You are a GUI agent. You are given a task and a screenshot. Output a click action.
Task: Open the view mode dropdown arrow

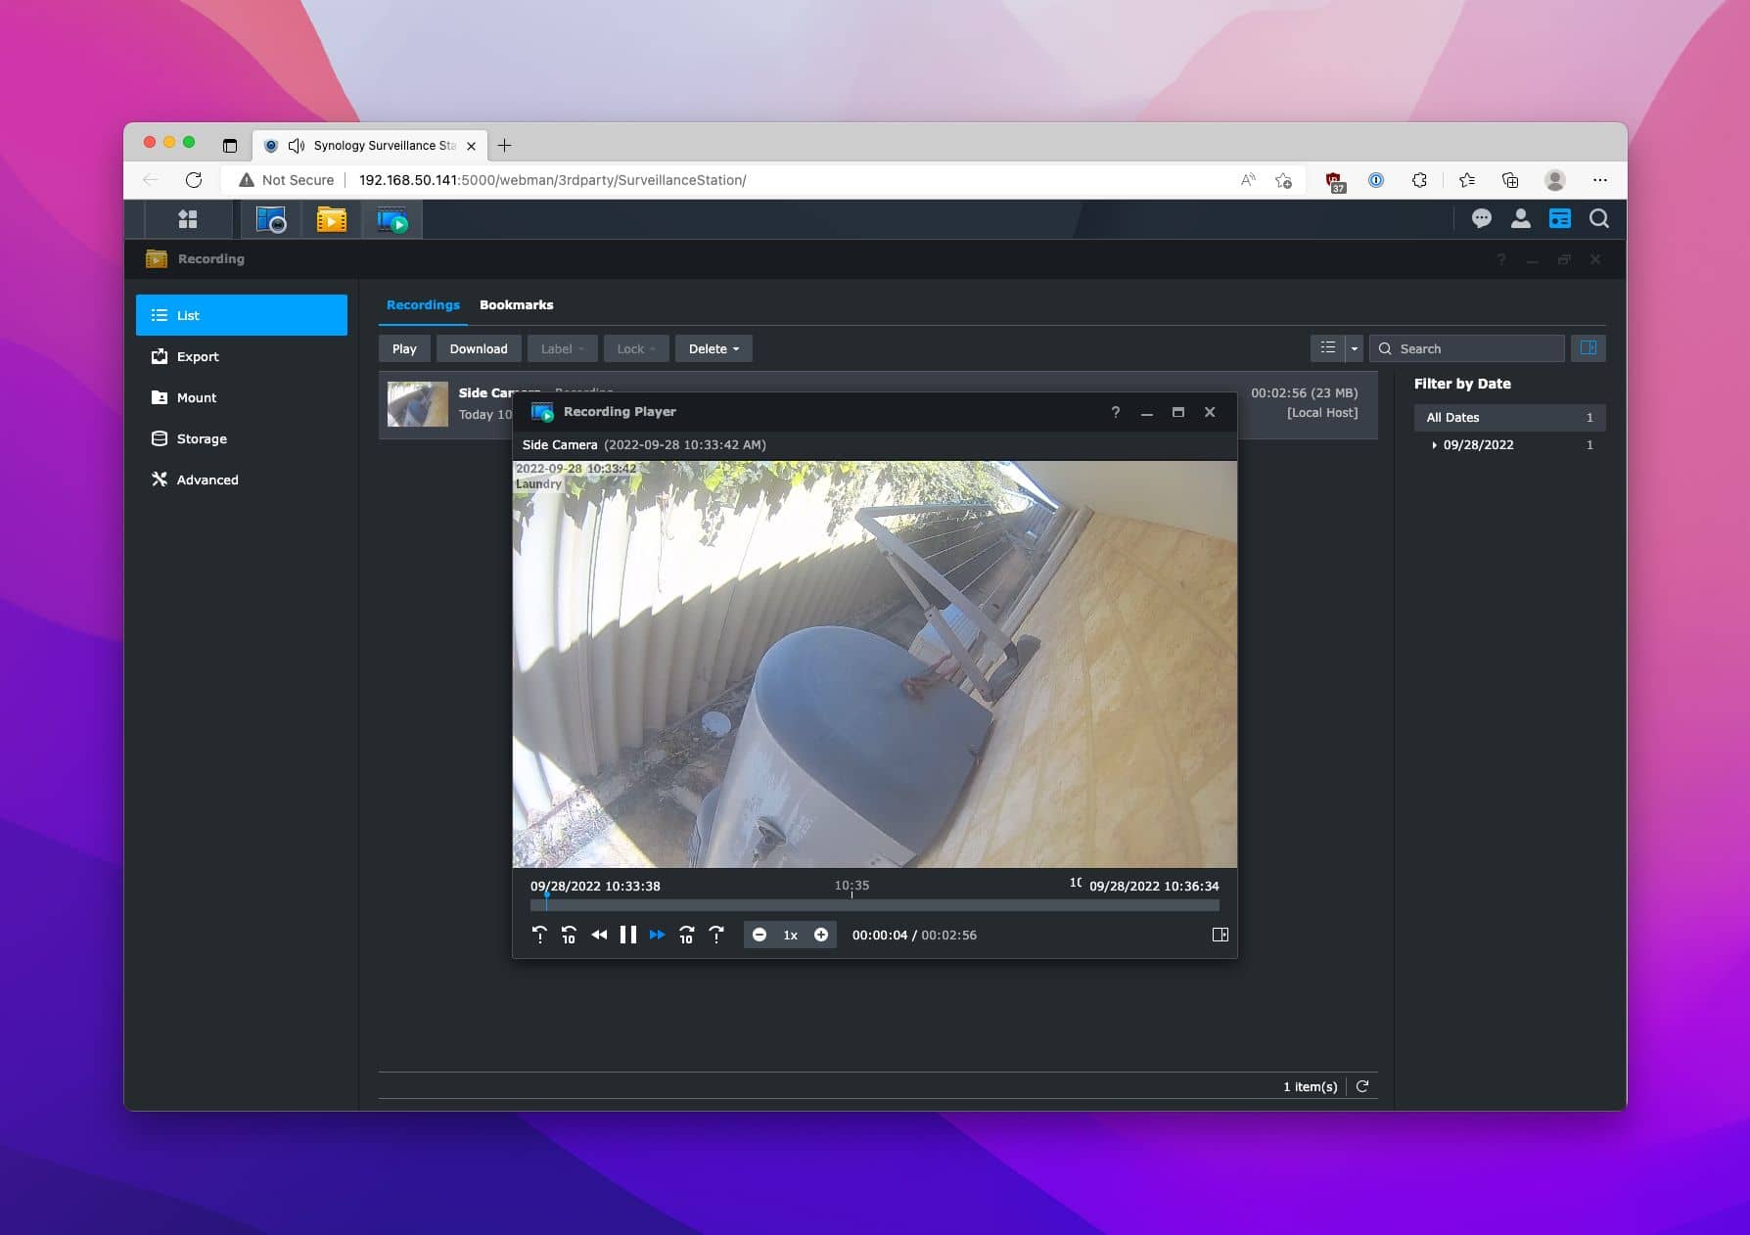tap(1355, 348)
